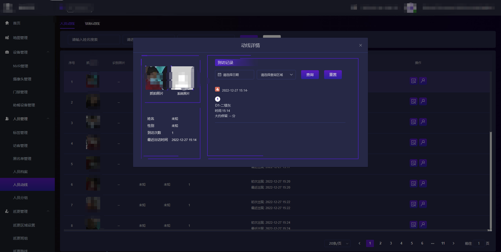
Task: Click the user avatar in the top bar
Action: click(410, 8)
